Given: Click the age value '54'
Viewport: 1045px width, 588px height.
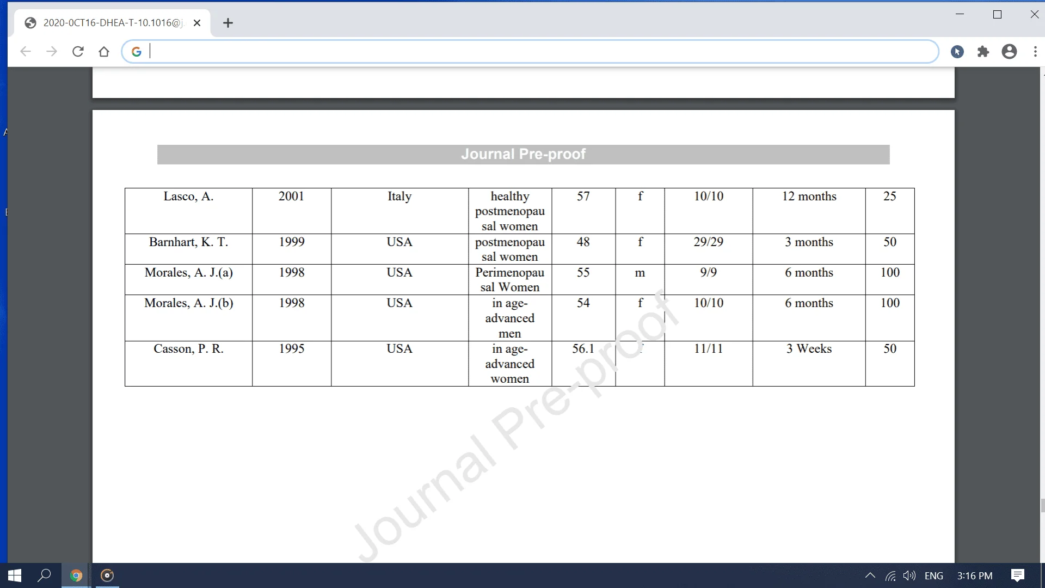Looking at the screenshot, I should (583, 303).
